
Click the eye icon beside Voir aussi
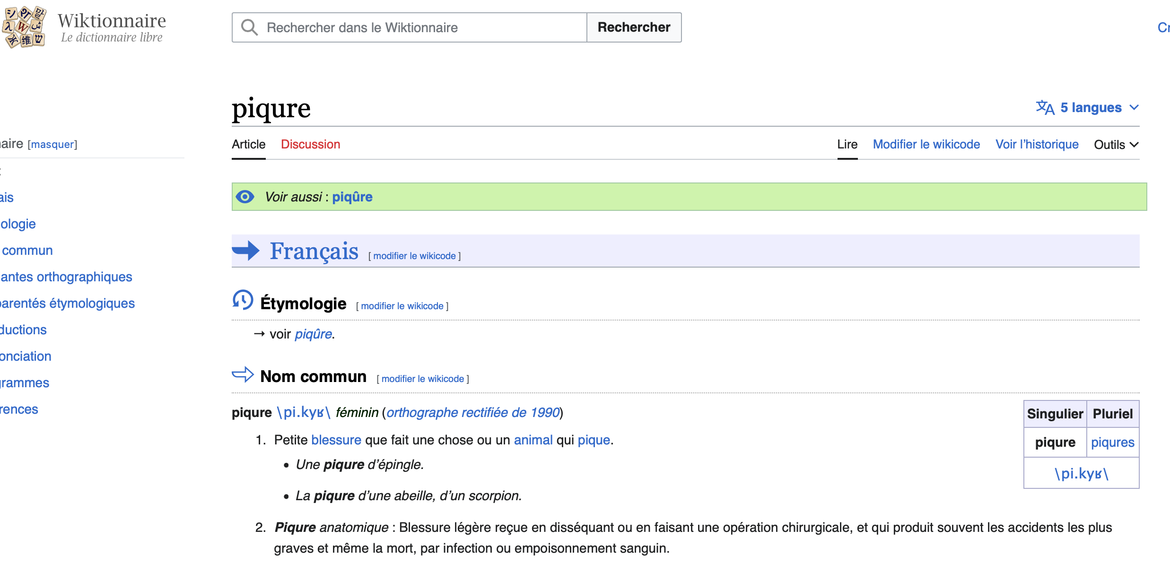point(245,197)
